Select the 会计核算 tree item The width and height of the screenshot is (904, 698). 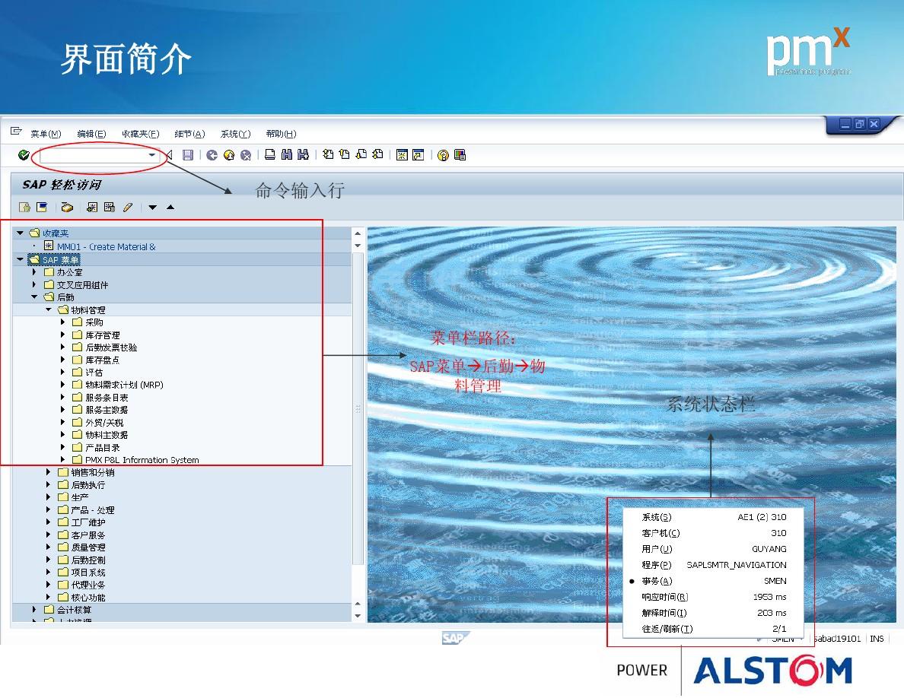click(74, 609)
